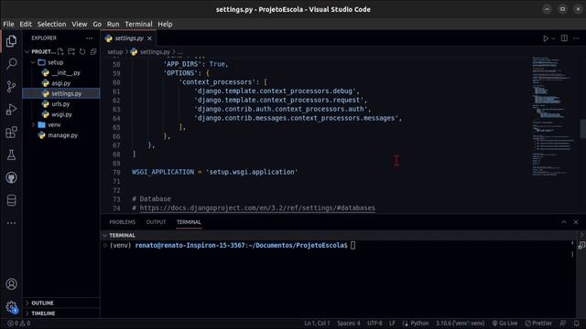The image size is (586, 329).
Task: Refresh the Explorer file tree
Action: coord(82,51)
